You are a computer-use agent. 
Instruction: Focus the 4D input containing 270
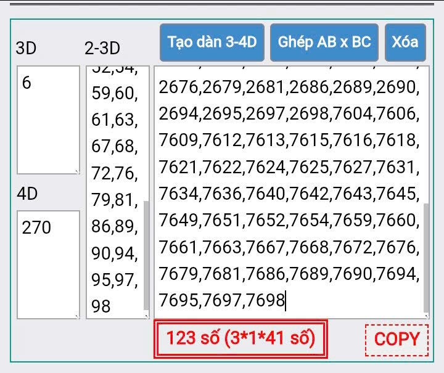pyautogui.click(x=48, y=264)
